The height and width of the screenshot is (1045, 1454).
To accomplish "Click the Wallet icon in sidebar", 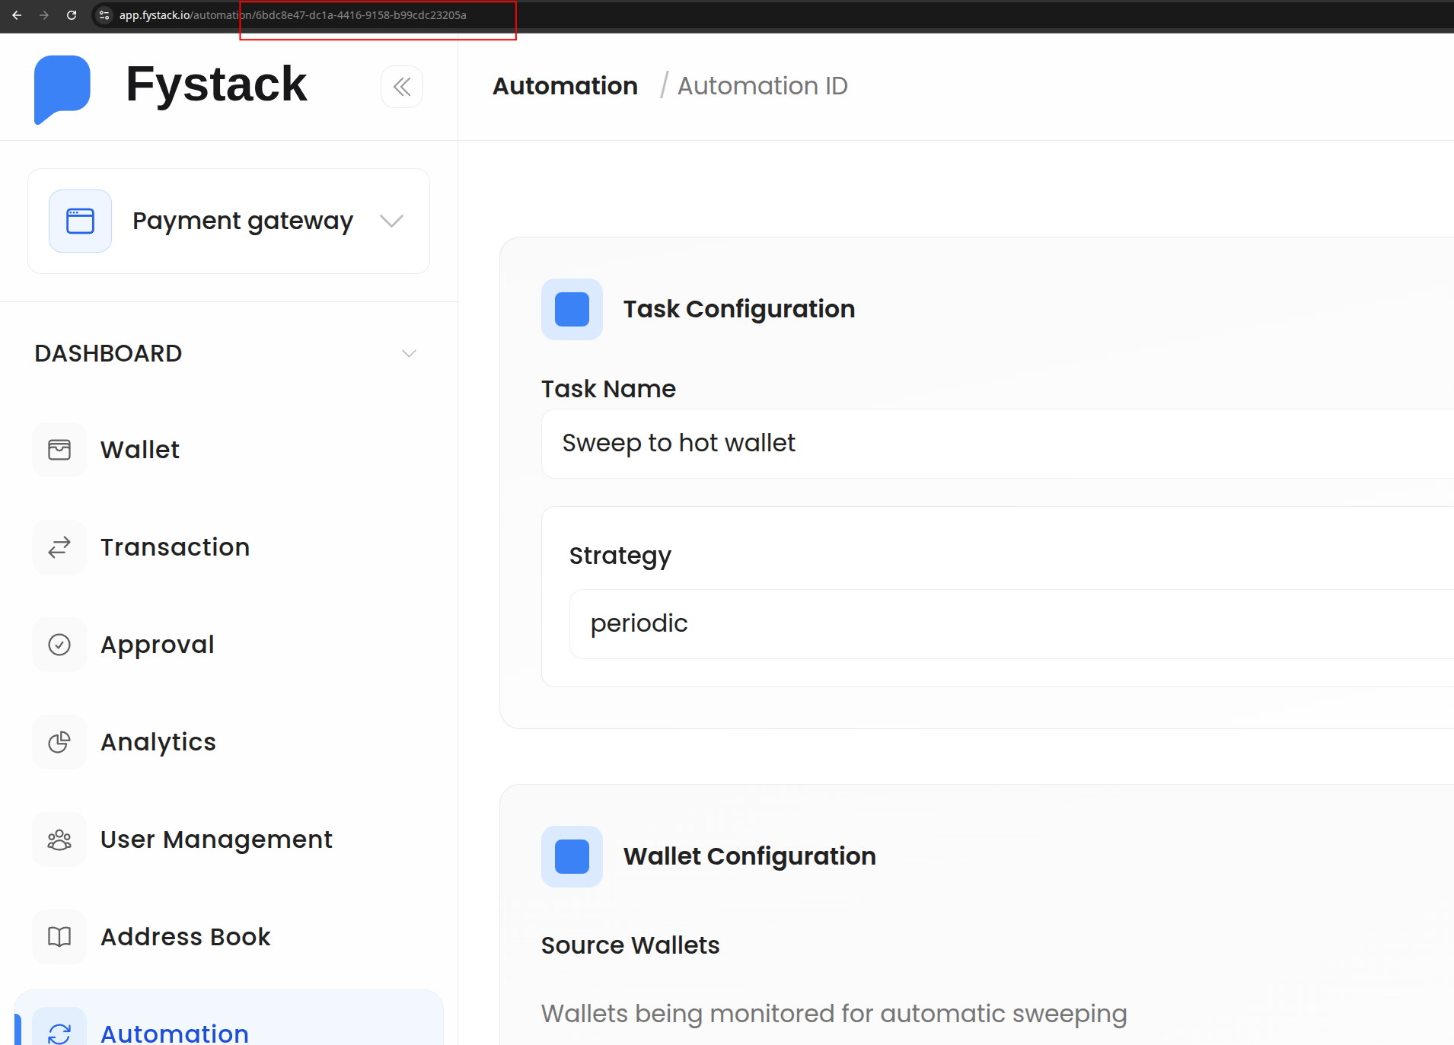I will click(59, 450).
